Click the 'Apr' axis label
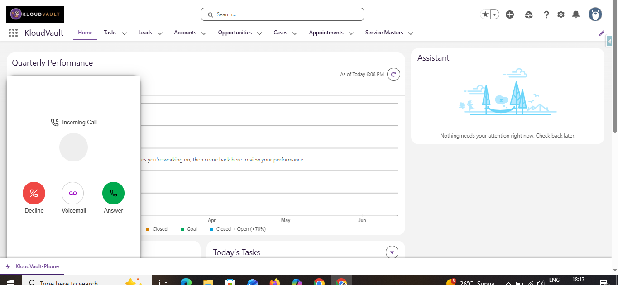The width and height of the screenshot is (618, 285). [x=211, y=221]
